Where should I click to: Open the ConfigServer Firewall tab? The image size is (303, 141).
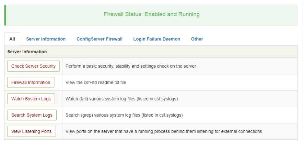tap(99, 39)
